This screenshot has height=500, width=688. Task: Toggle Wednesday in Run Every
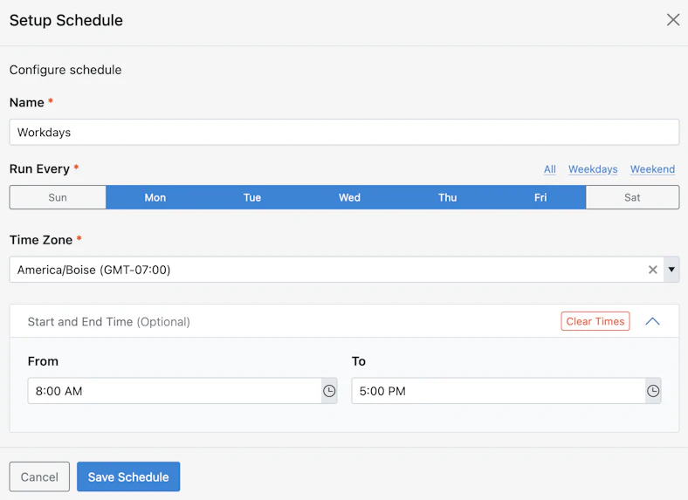click(x=349, y=197)
